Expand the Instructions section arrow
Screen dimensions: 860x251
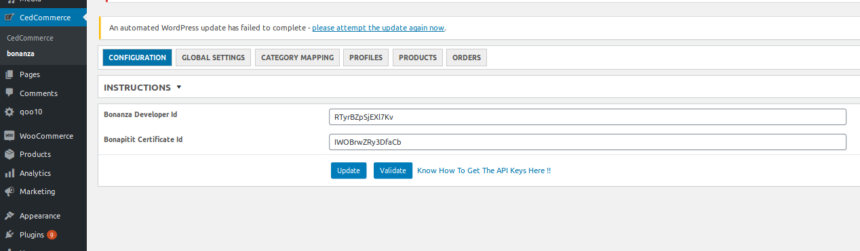click(179, 87)
